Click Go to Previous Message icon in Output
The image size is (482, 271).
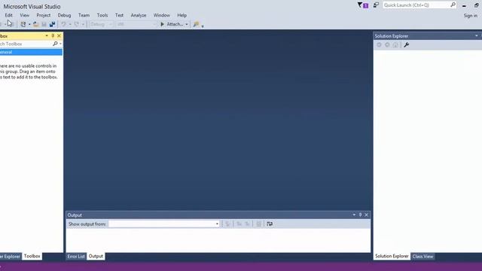click(x=239, y=224)
